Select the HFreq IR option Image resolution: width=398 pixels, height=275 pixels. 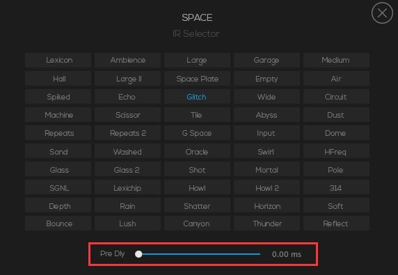[x=336, y=152]
